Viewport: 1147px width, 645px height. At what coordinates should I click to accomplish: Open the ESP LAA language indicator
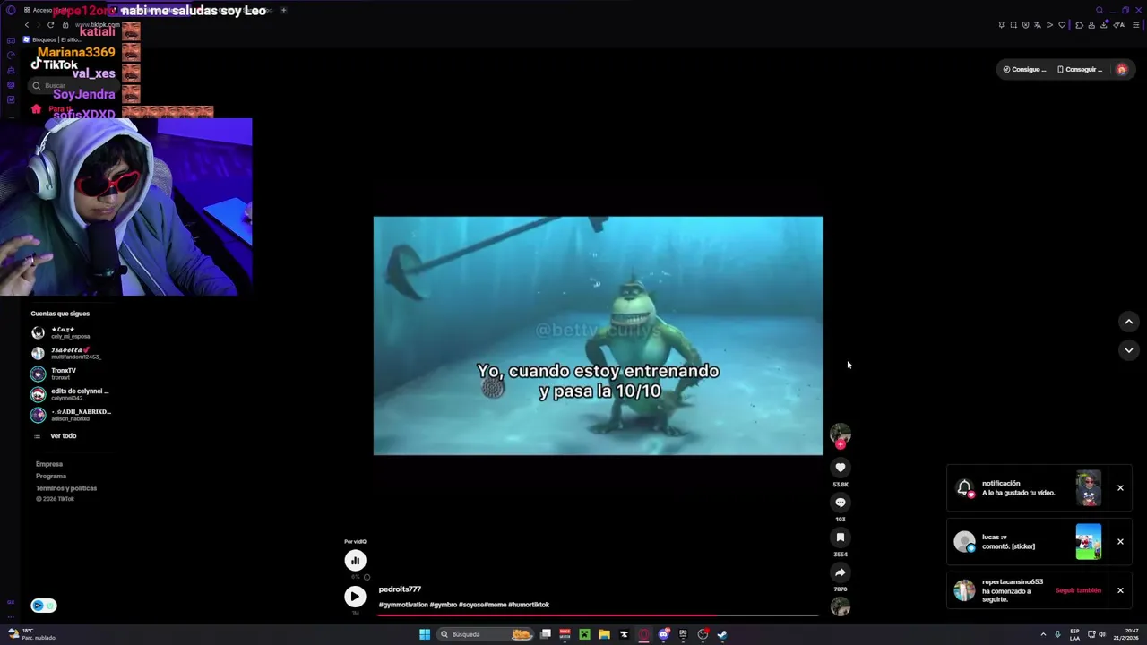(1074, 634)
